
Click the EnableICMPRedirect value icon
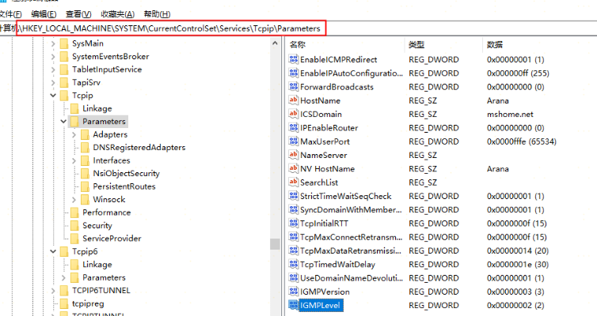click(x=294, y=60)
